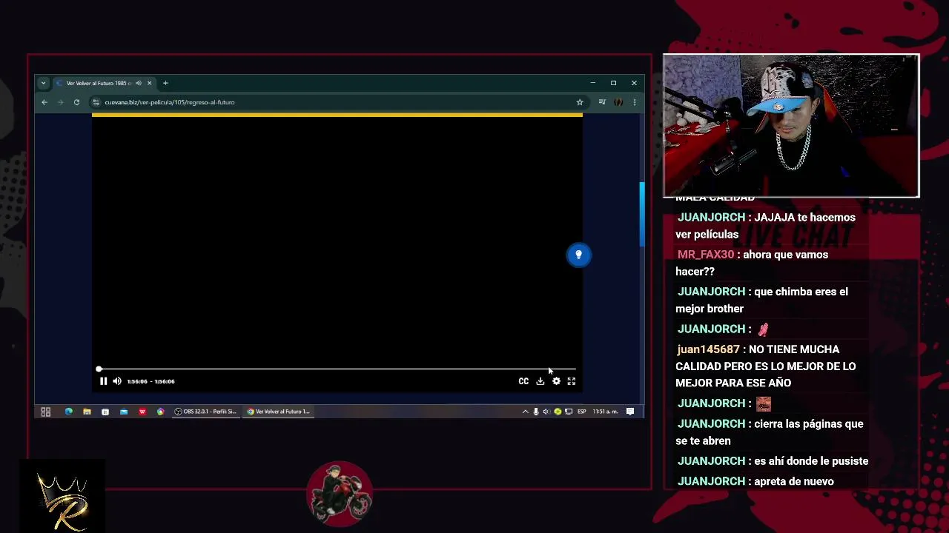The height and width of the screenshot is (533, 949).
Task: Bookmark this page with star icon
Action: pyautogui.click(x=580, y=102)
